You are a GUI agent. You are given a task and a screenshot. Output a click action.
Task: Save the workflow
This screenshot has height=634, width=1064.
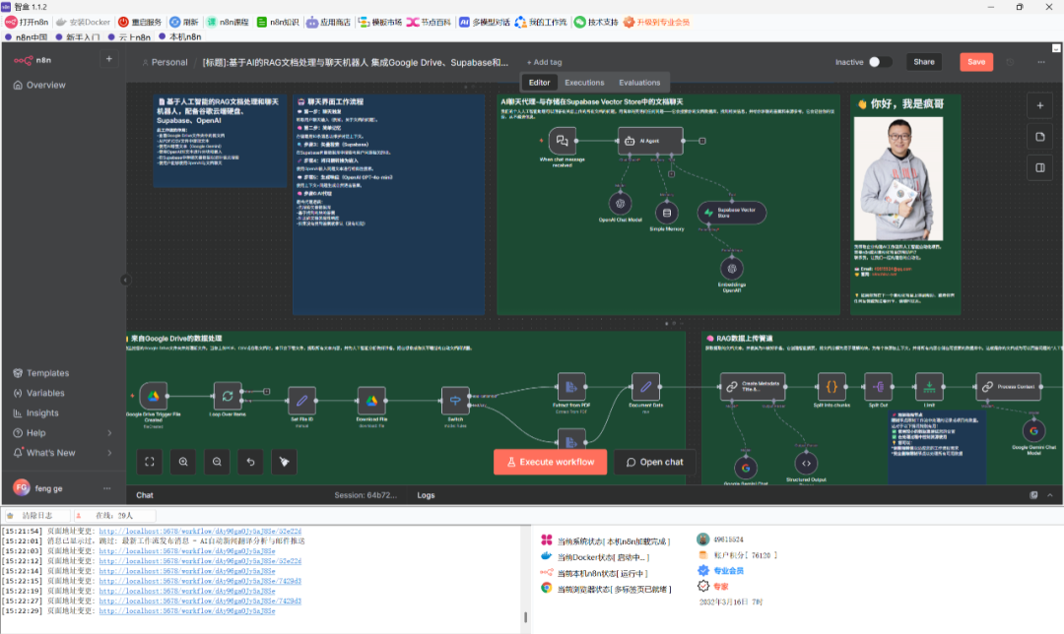tap(976, 62)
